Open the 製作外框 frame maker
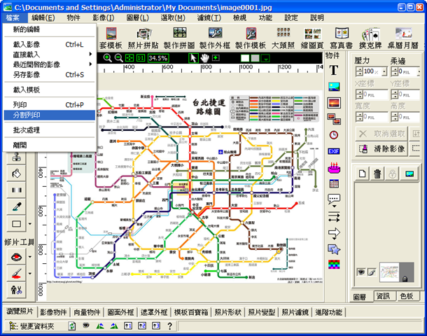This screenshot has height=336, width=427. [x=215, y=38]
